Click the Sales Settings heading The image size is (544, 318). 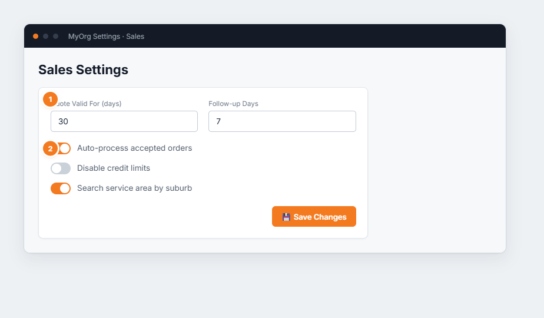click(x=83, y=69)
